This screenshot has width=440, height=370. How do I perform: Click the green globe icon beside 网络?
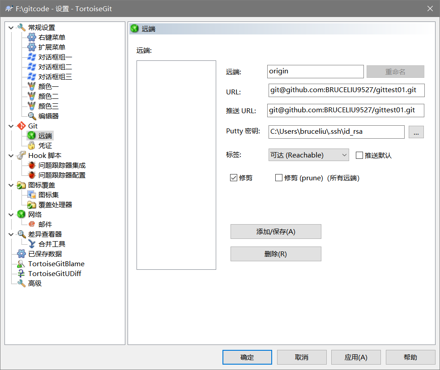click(21, 215)
